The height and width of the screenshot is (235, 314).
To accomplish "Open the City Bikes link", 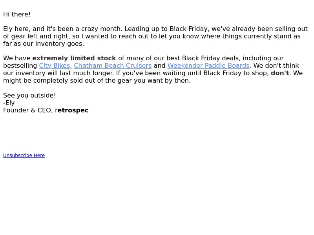I will (55, 65).
